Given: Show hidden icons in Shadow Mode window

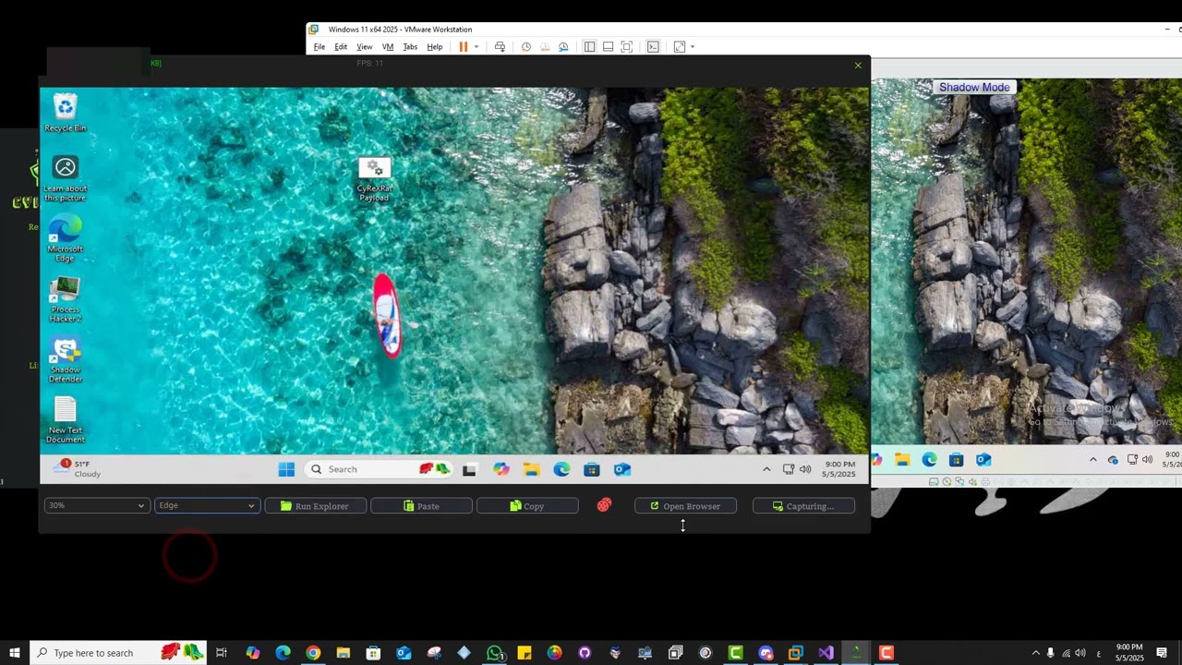Looking at the screenshot, I should (1093, 460).
